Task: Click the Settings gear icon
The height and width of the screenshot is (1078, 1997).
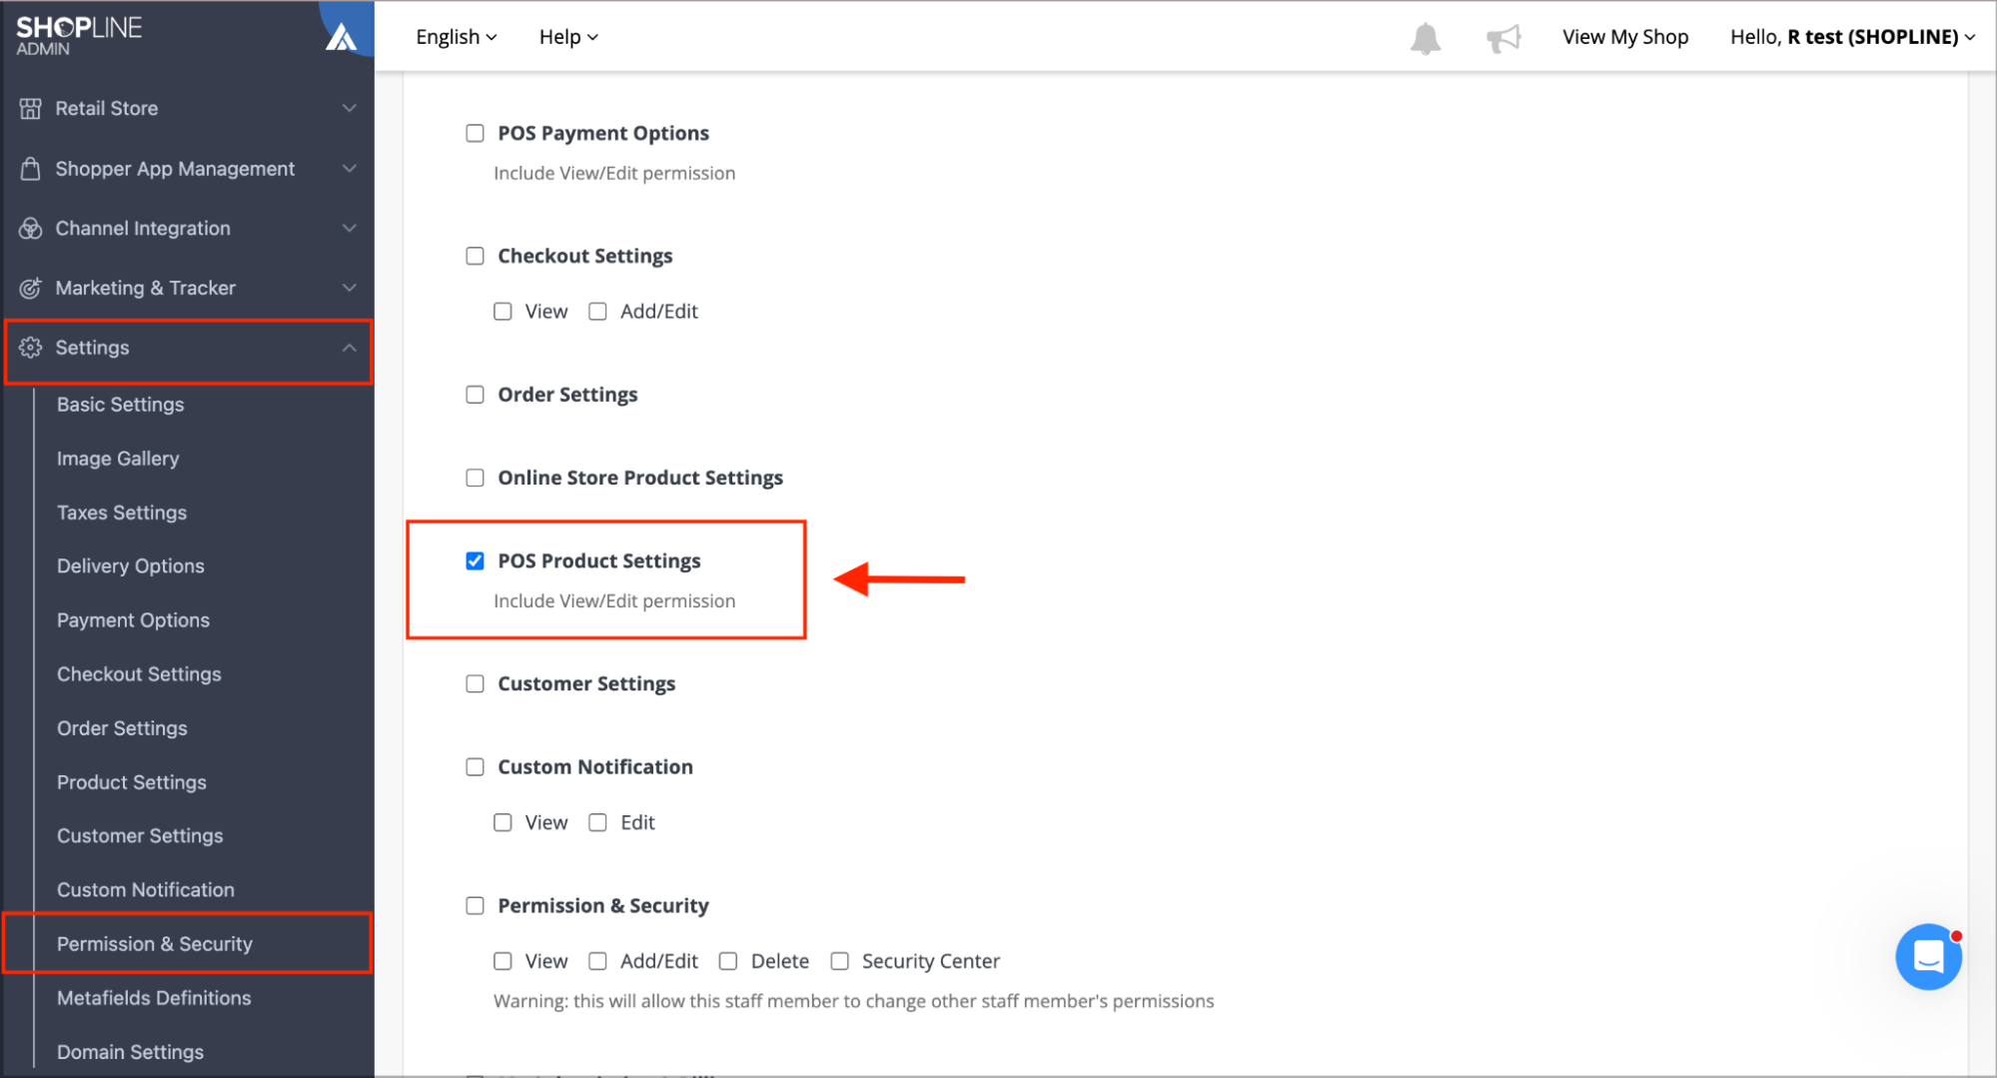Action: 31,348
